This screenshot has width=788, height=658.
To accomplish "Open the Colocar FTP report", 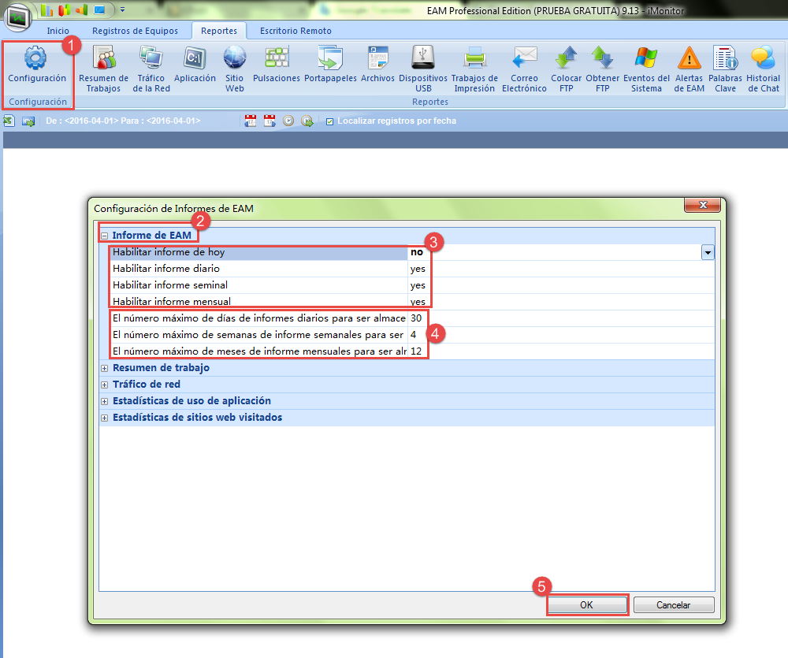I will pos(567,69).
